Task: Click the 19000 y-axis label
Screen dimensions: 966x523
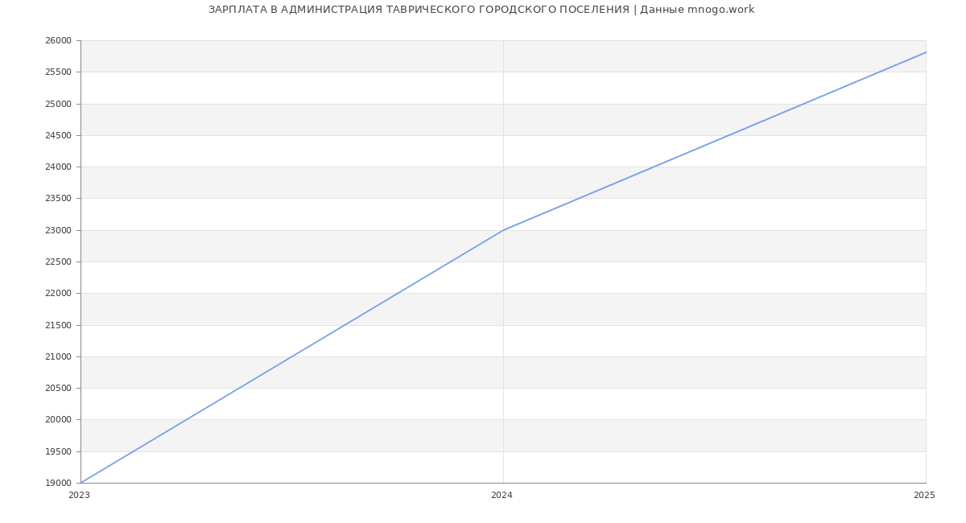Action: [58, 484]
